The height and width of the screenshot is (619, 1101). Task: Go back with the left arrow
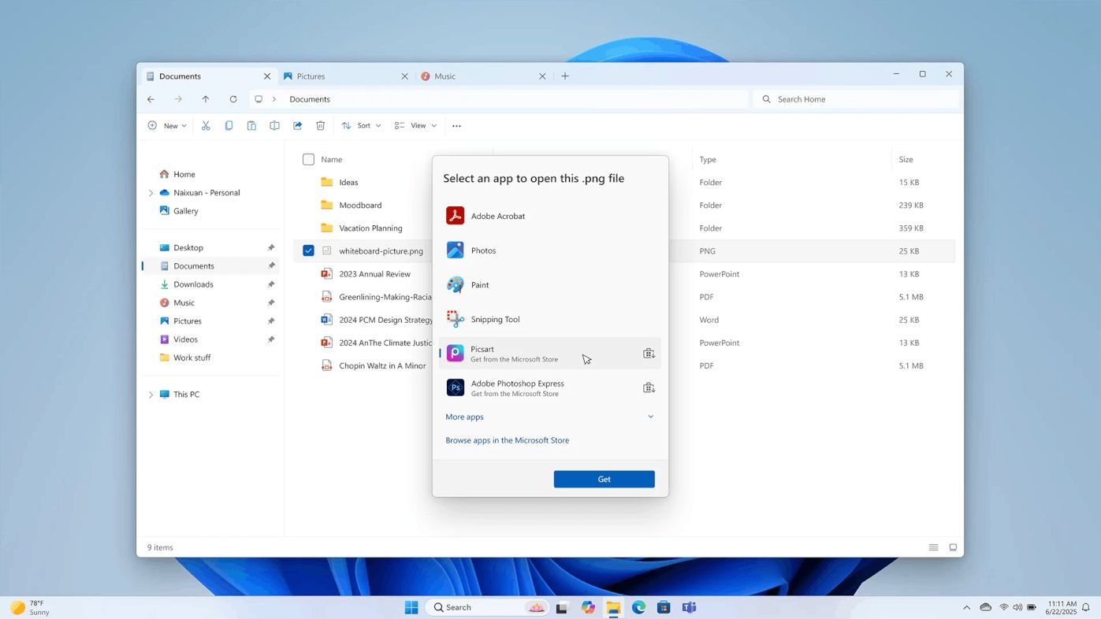pyautogui.click(x=151, y=99)
